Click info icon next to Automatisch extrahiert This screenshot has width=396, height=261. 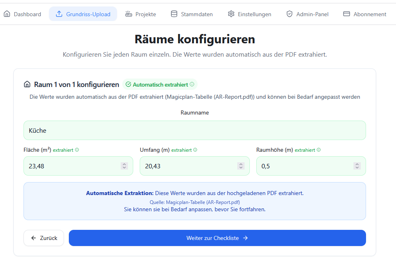pyautogui.click(x=192, y=85)
